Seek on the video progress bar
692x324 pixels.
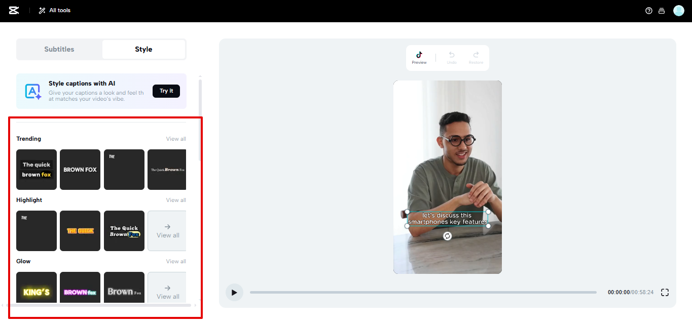[x=423, y=292]
